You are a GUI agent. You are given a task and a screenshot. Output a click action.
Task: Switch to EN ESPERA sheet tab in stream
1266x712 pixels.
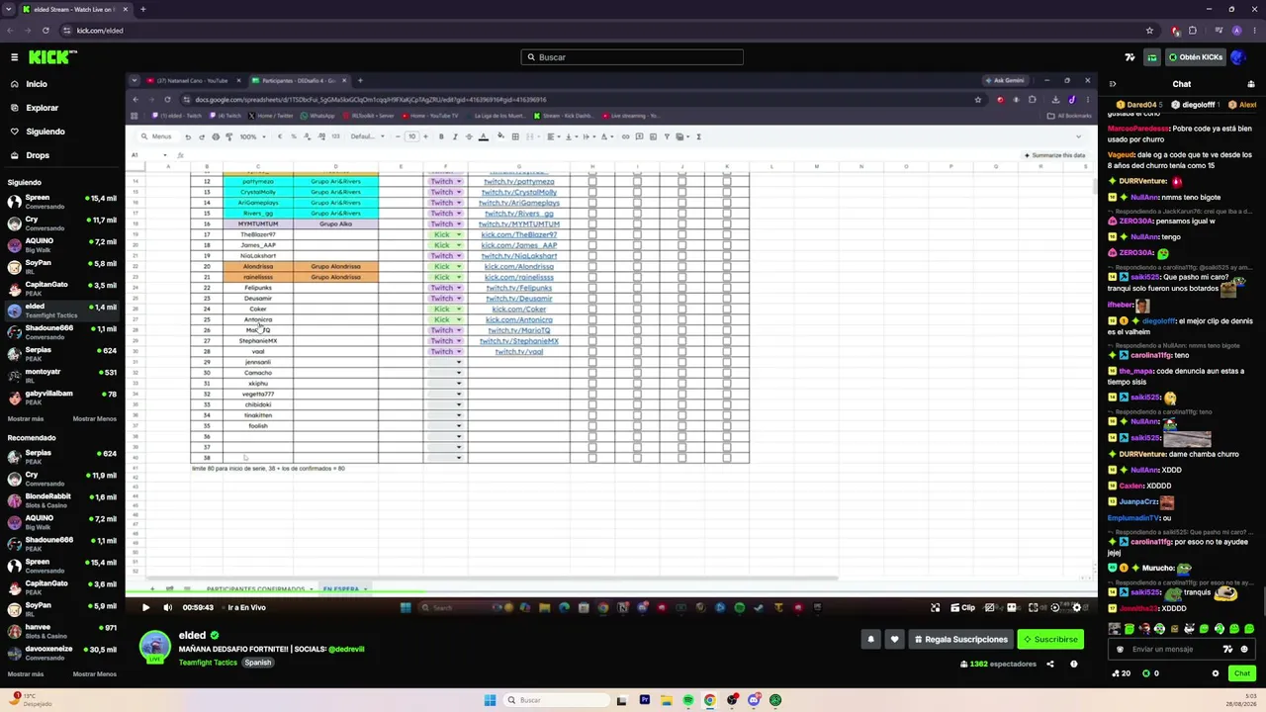tap(343, 589)
